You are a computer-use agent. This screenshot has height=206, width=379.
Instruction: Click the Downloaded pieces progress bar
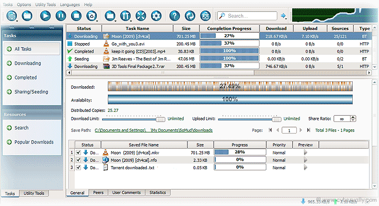click(x=230, y=86)
